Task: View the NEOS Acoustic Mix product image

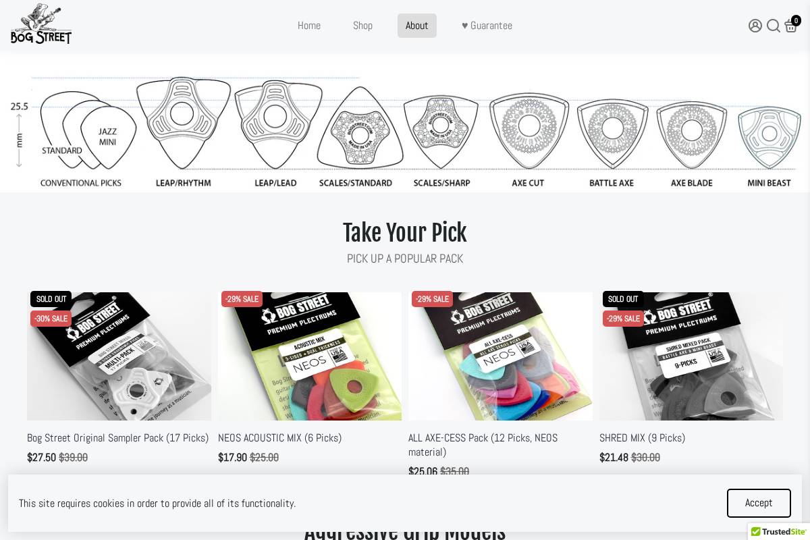Action: click(310, 356)
